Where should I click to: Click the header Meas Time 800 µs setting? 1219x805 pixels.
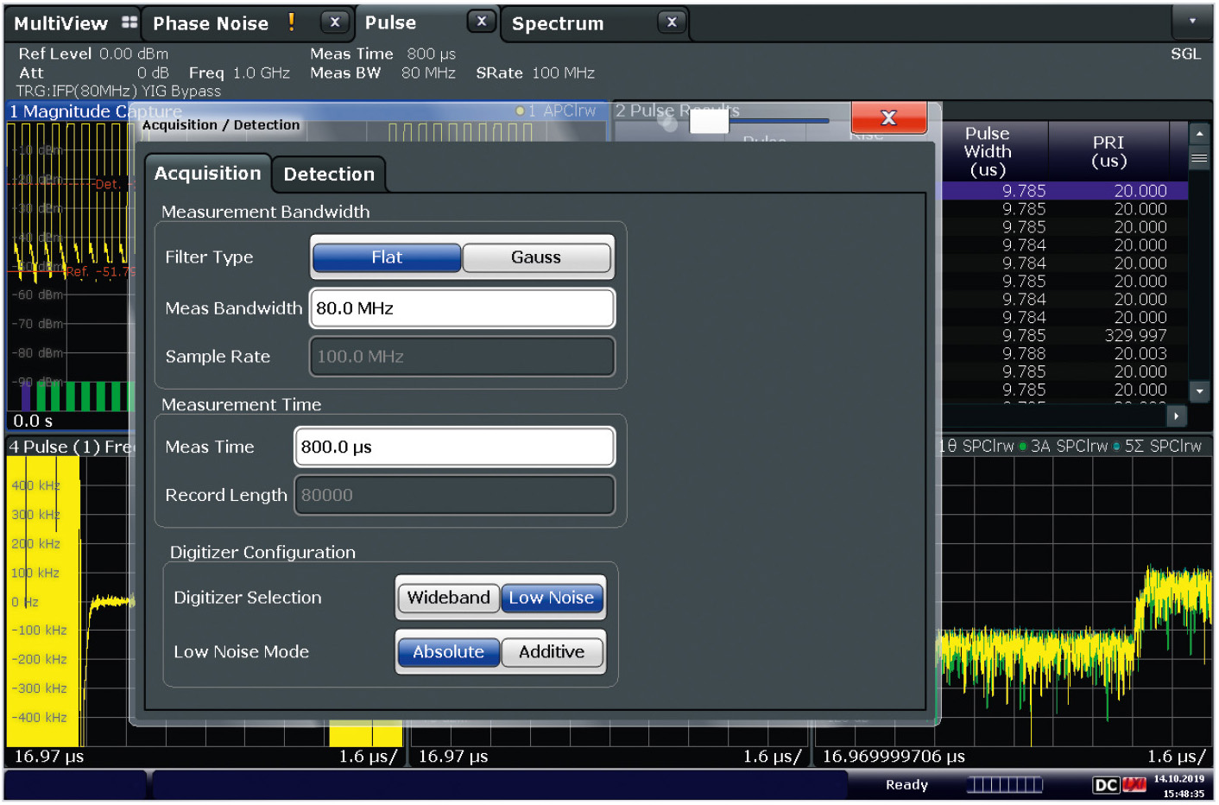[382, 54]
